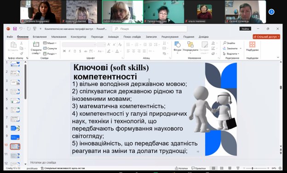Switch to the Transitions (Переходи) tab
Viewport: 287px width, 173px height.
pyautogui.click(x=97, y=37)
